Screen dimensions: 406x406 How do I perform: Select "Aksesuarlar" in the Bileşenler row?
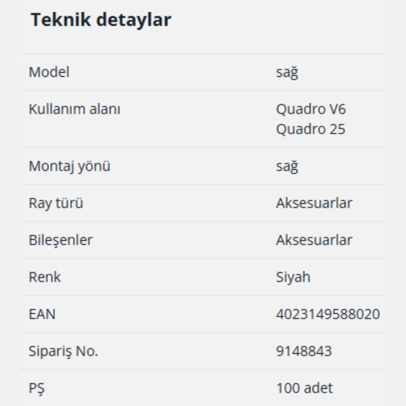click(314, 240)
